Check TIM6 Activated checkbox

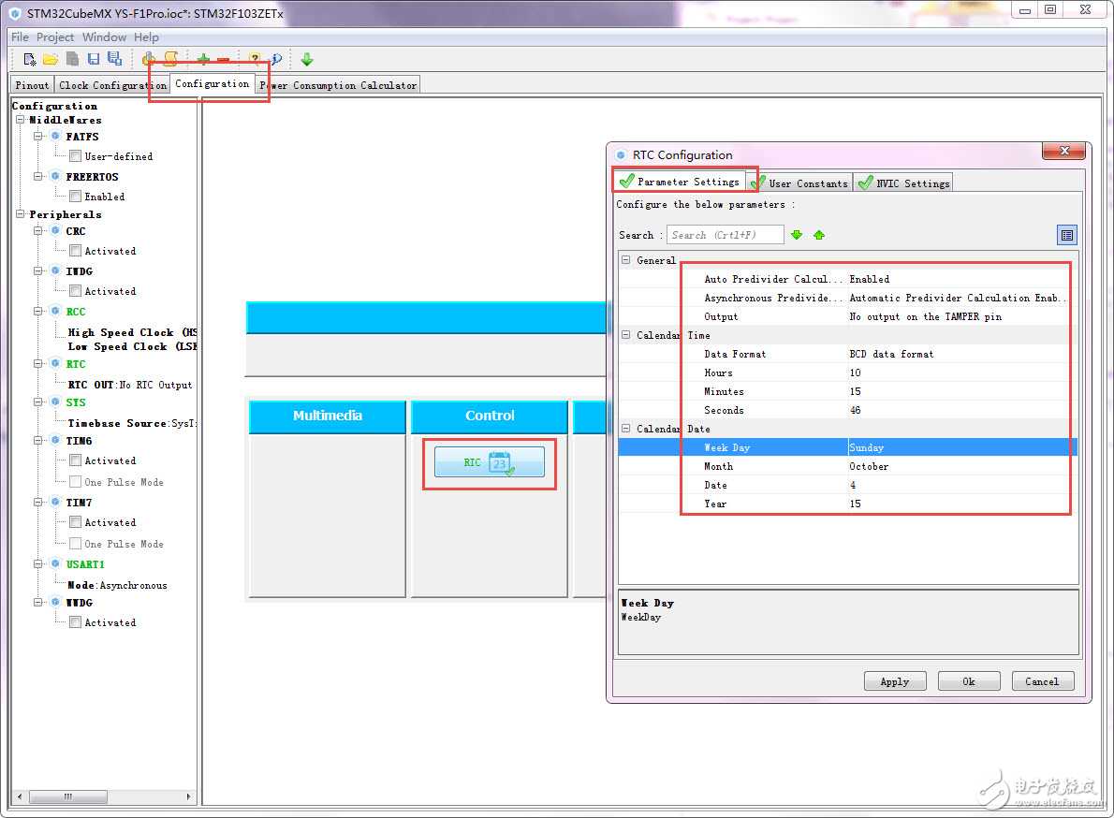click(75, 460)
